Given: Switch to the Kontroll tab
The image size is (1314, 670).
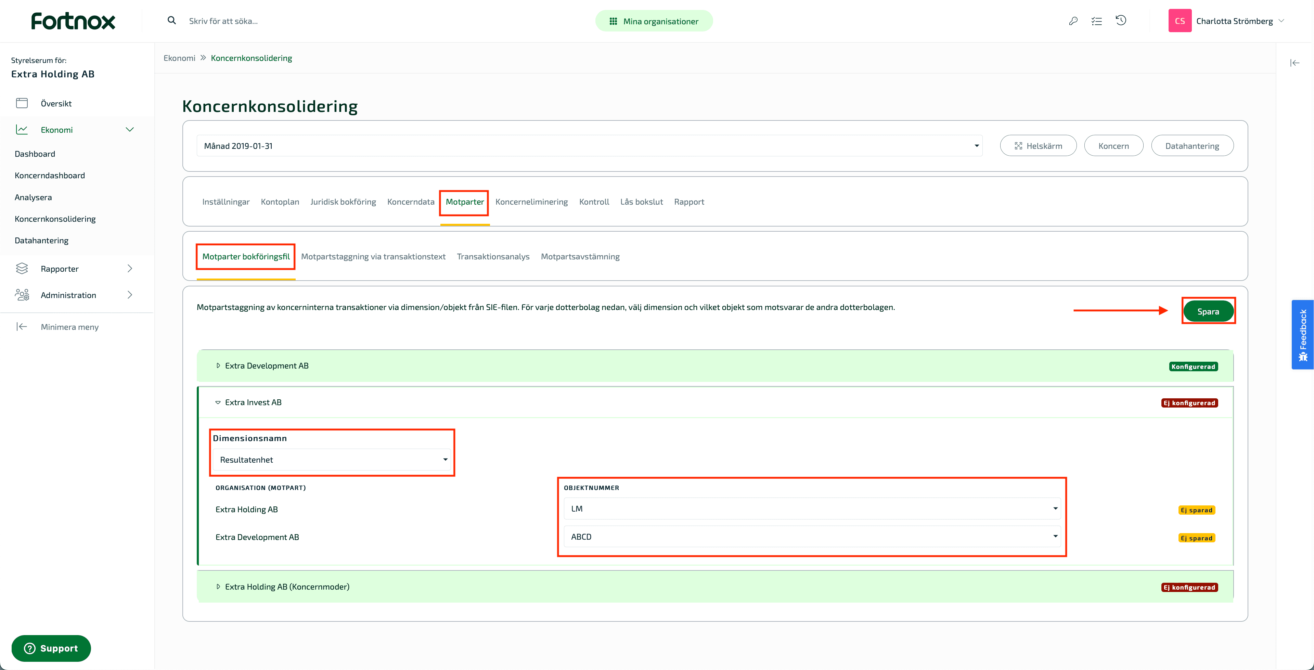Looking at the screenshot, I should point(594,202).
